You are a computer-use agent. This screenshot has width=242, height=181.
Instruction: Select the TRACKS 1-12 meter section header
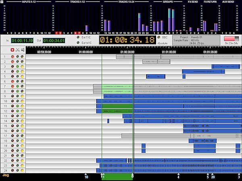click(x=77, y=2)
